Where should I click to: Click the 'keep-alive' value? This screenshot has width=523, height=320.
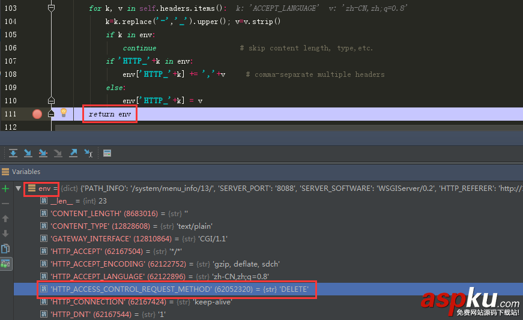click(213, 302)
